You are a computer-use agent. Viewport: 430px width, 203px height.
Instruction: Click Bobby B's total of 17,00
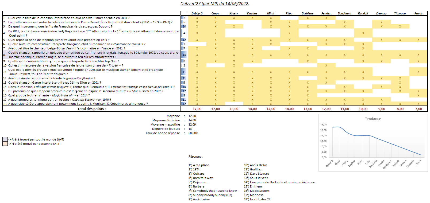[197, 109]
